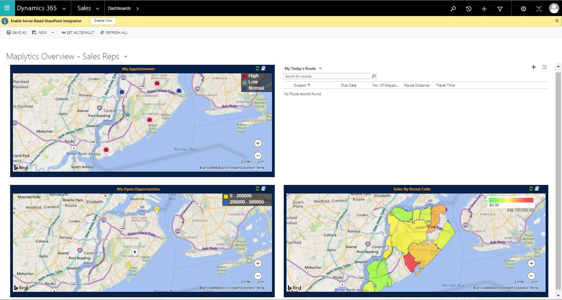The width and height of the screenshot is (562, 300).
Task: Click the Enable Now button
Action: [x=103, y=21]
